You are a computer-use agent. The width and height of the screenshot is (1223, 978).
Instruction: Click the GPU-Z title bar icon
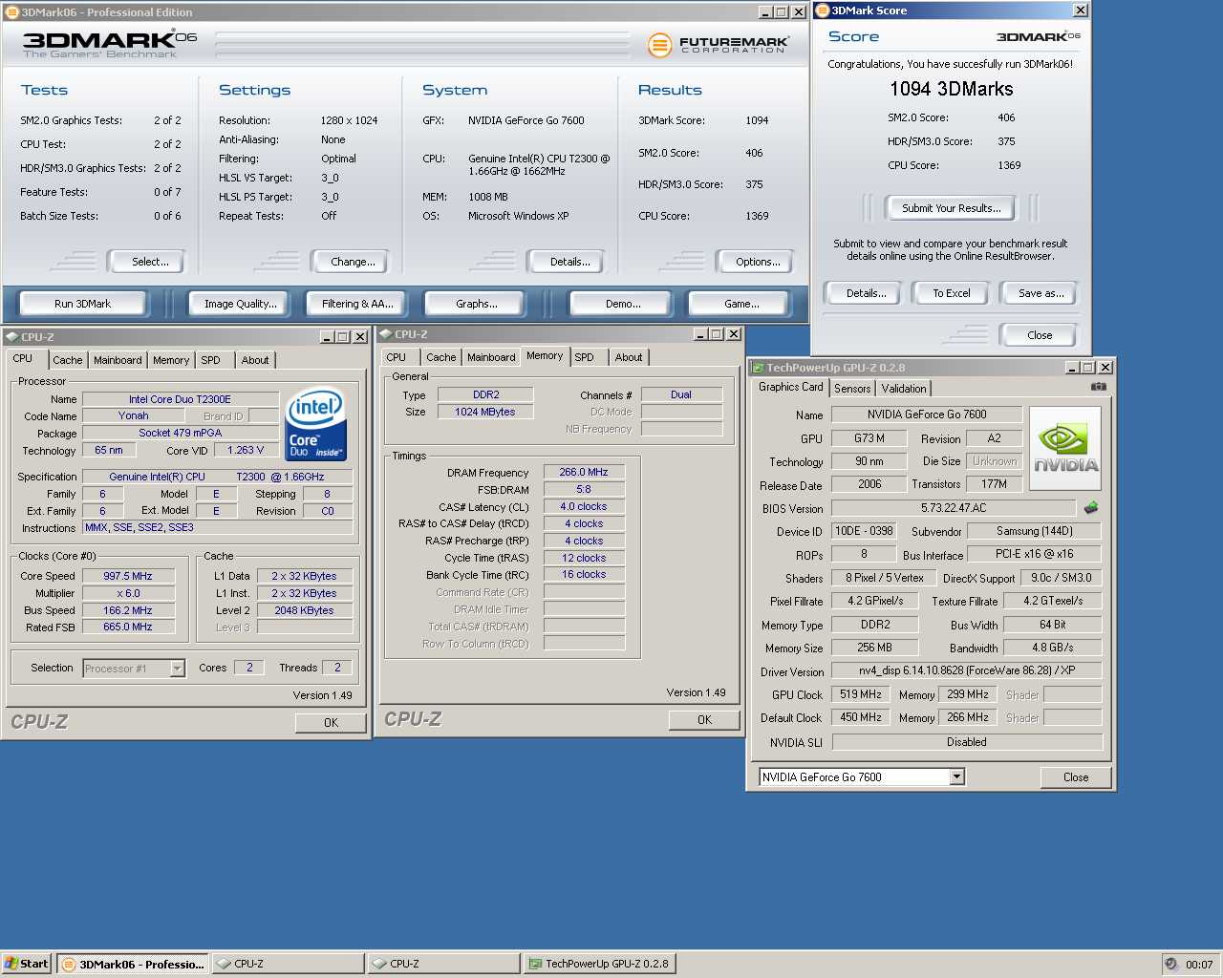pos(758,368)
